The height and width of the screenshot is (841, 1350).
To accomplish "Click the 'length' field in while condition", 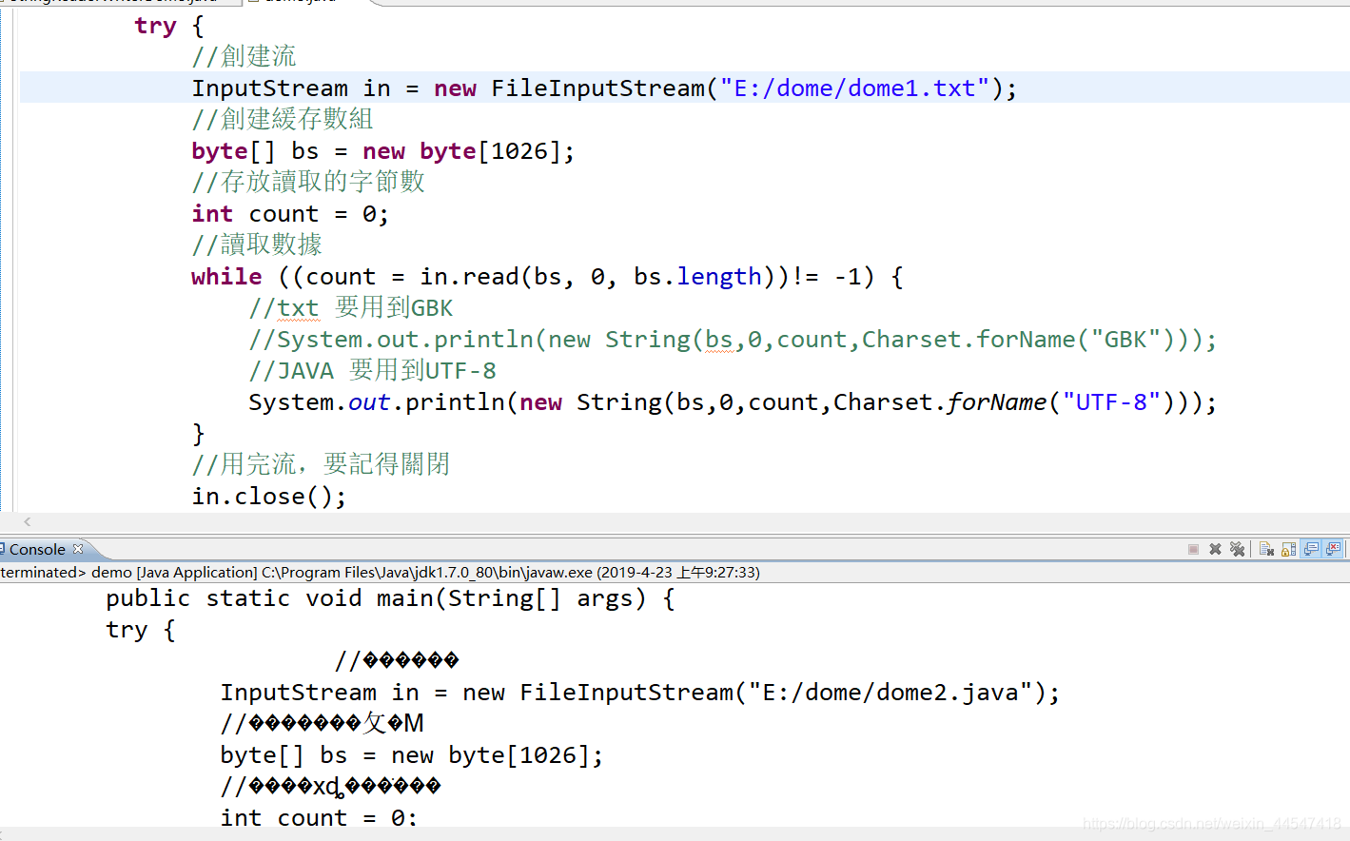I will (719, 277).
